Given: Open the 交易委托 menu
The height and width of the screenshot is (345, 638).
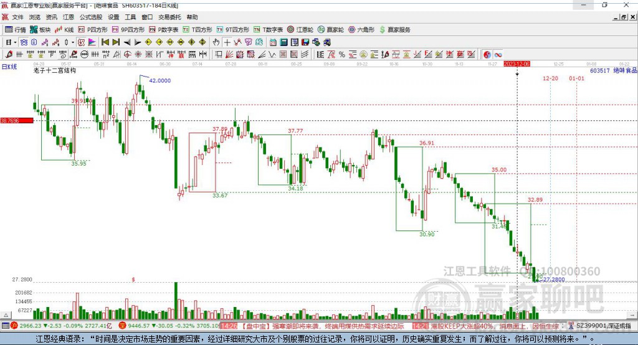Looking at the screenshot, I should click(x=169, y=17).
